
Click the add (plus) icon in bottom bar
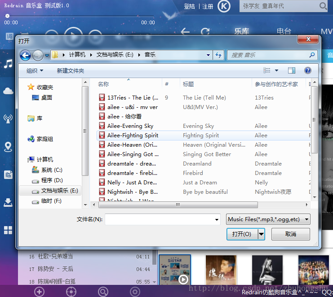click(x=39, y=292)
